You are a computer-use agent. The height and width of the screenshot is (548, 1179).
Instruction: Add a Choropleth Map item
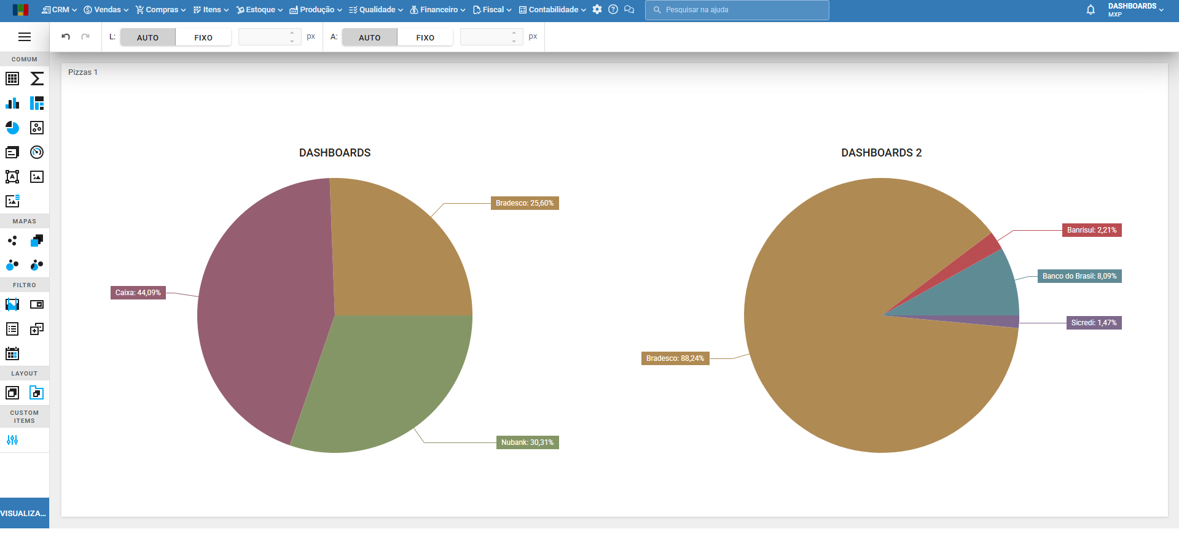tap(37, 241)
